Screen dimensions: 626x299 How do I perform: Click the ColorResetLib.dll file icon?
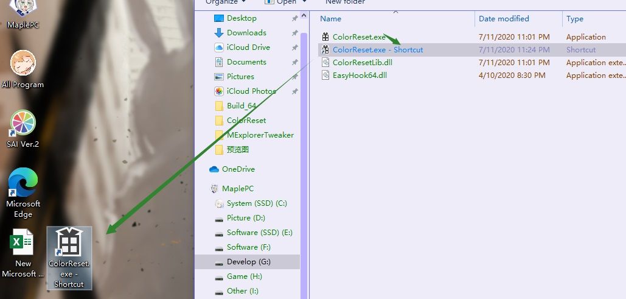[325, 62]
